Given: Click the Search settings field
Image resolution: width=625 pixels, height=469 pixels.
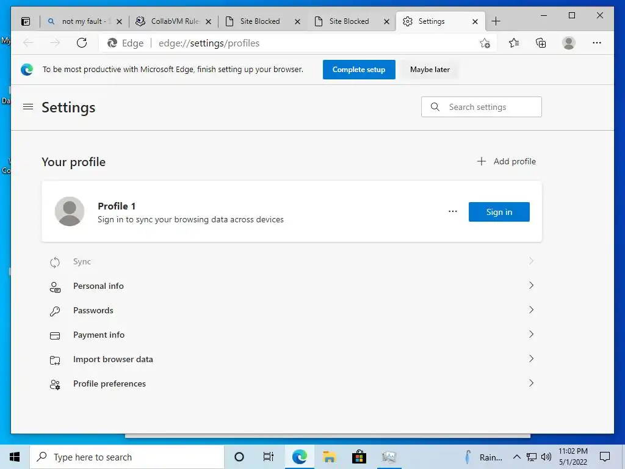Looking at the screenshot, I should [482, 107].
